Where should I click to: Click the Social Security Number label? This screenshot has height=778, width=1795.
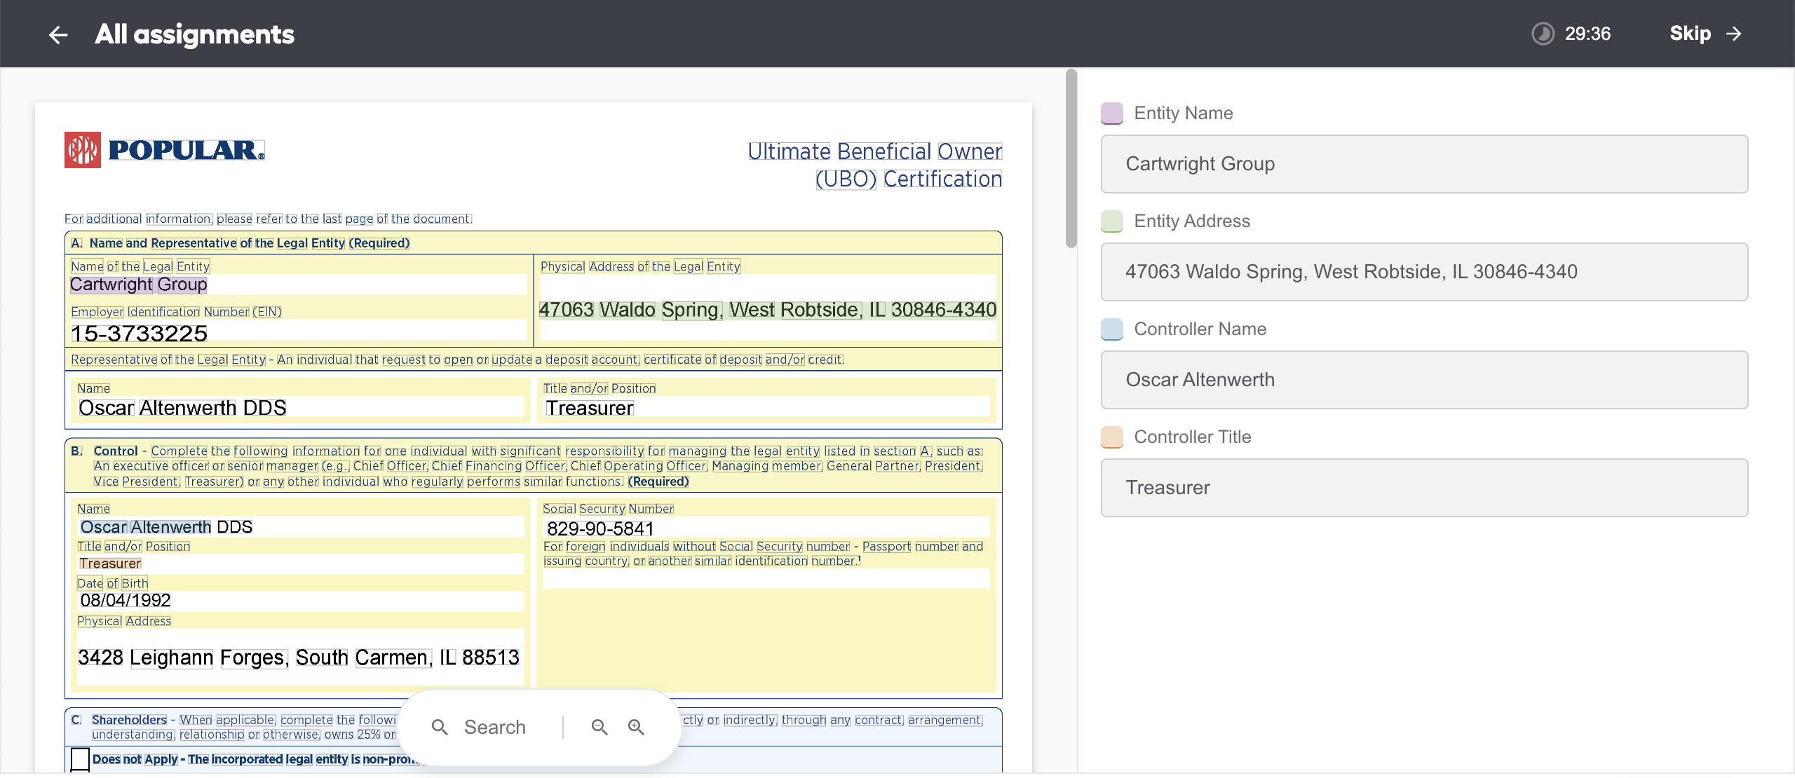point(608,509)
